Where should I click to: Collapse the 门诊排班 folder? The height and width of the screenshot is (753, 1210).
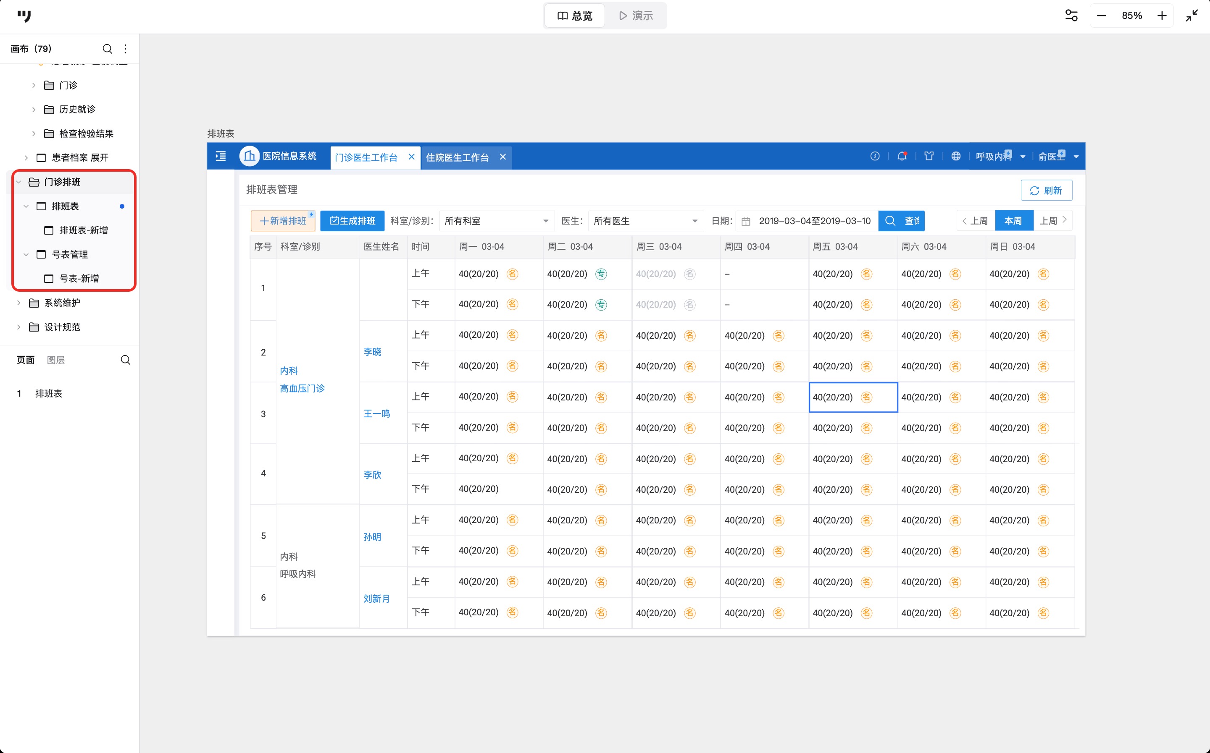(19, 182)
